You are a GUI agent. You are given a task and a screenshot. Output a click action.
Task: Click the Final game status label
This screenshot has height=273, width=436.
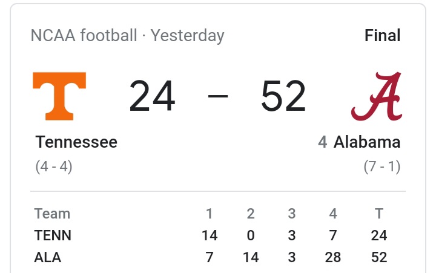(x=382, y=36)
